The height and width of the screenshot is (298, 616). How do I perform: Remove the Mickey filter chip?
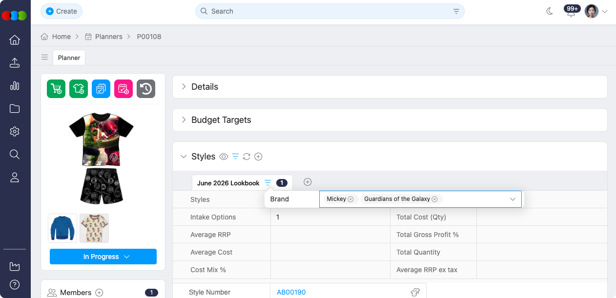pos(350,199)
